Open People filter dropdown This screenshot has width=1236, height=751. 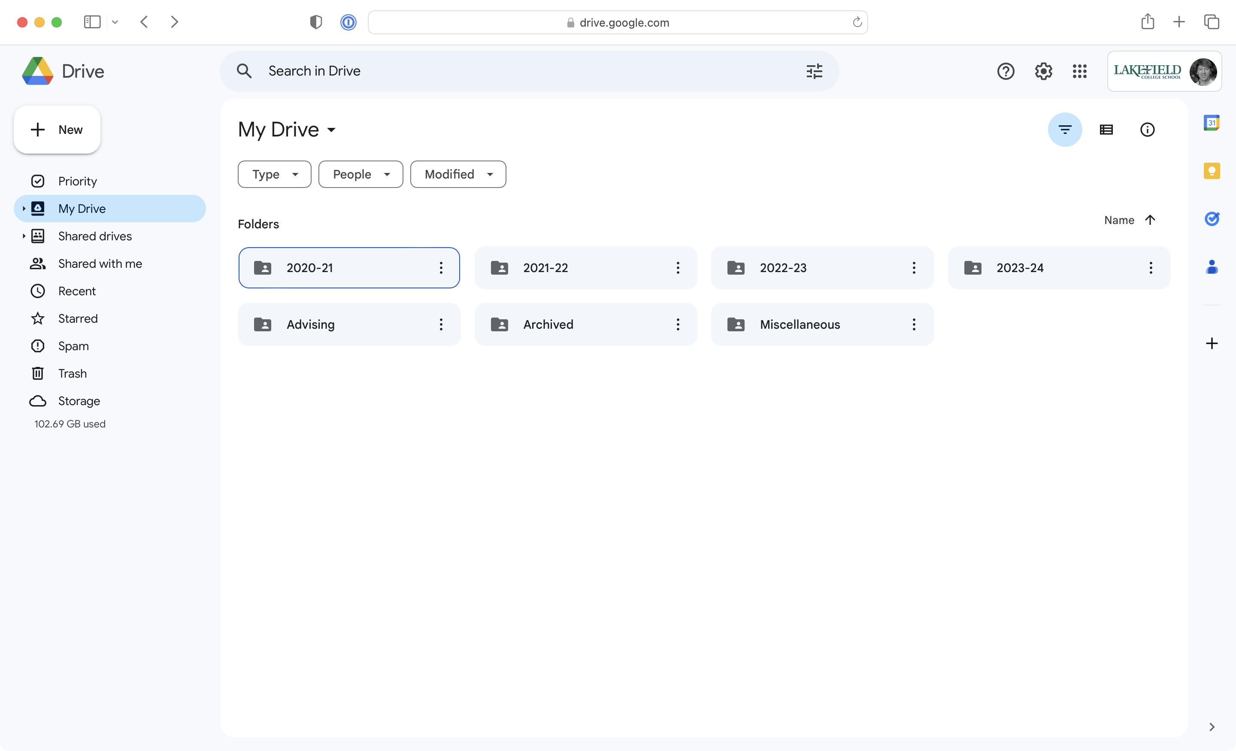click(x=360, y=174)
